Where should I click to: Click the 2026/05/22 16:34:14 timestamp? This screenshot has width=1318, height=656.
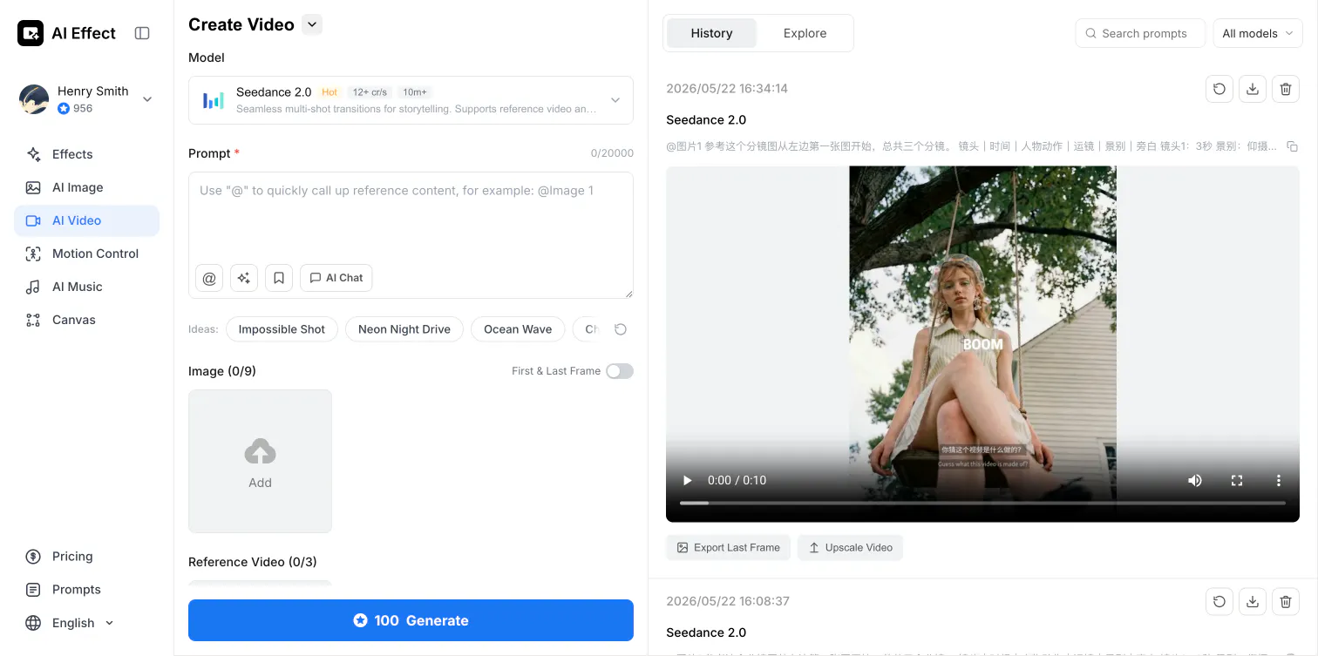point(727,89)
